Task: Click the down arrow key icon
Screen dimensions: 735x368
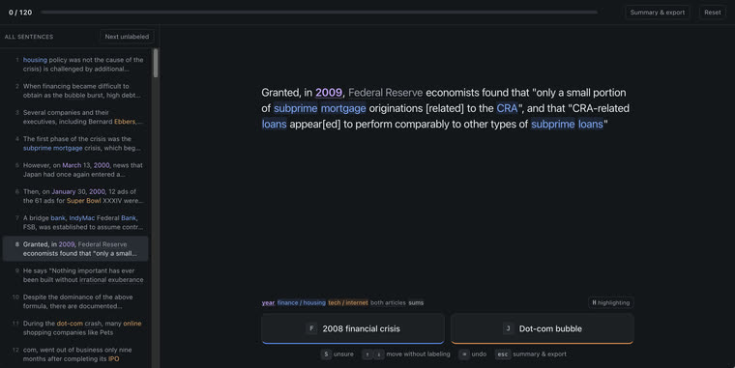Action: point(379,354)
